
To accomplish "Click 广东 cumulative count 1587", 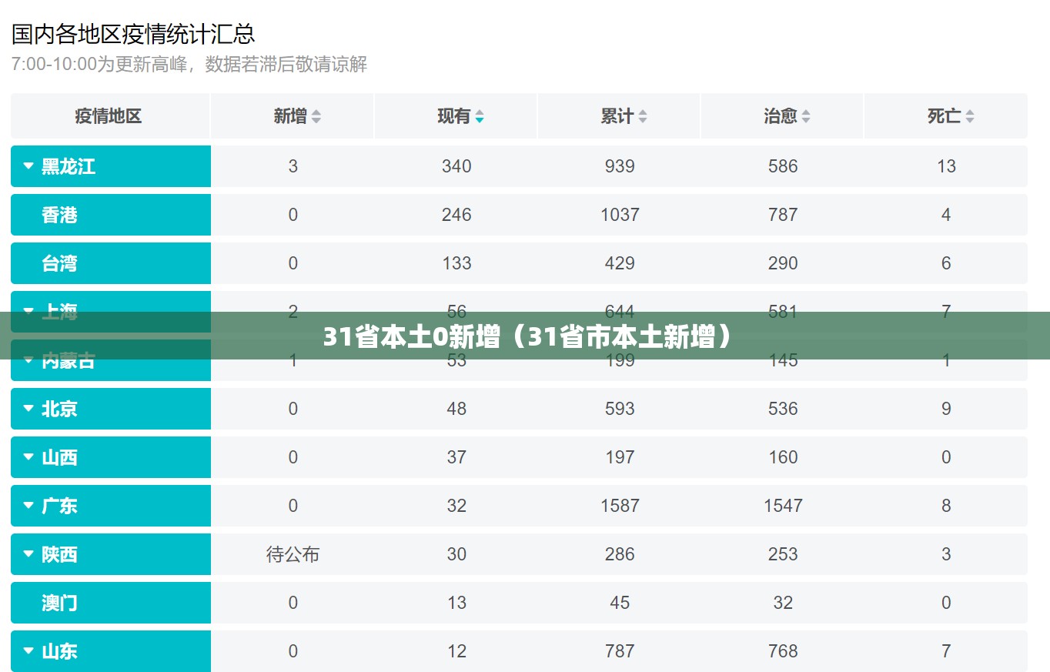I will 620,506.
